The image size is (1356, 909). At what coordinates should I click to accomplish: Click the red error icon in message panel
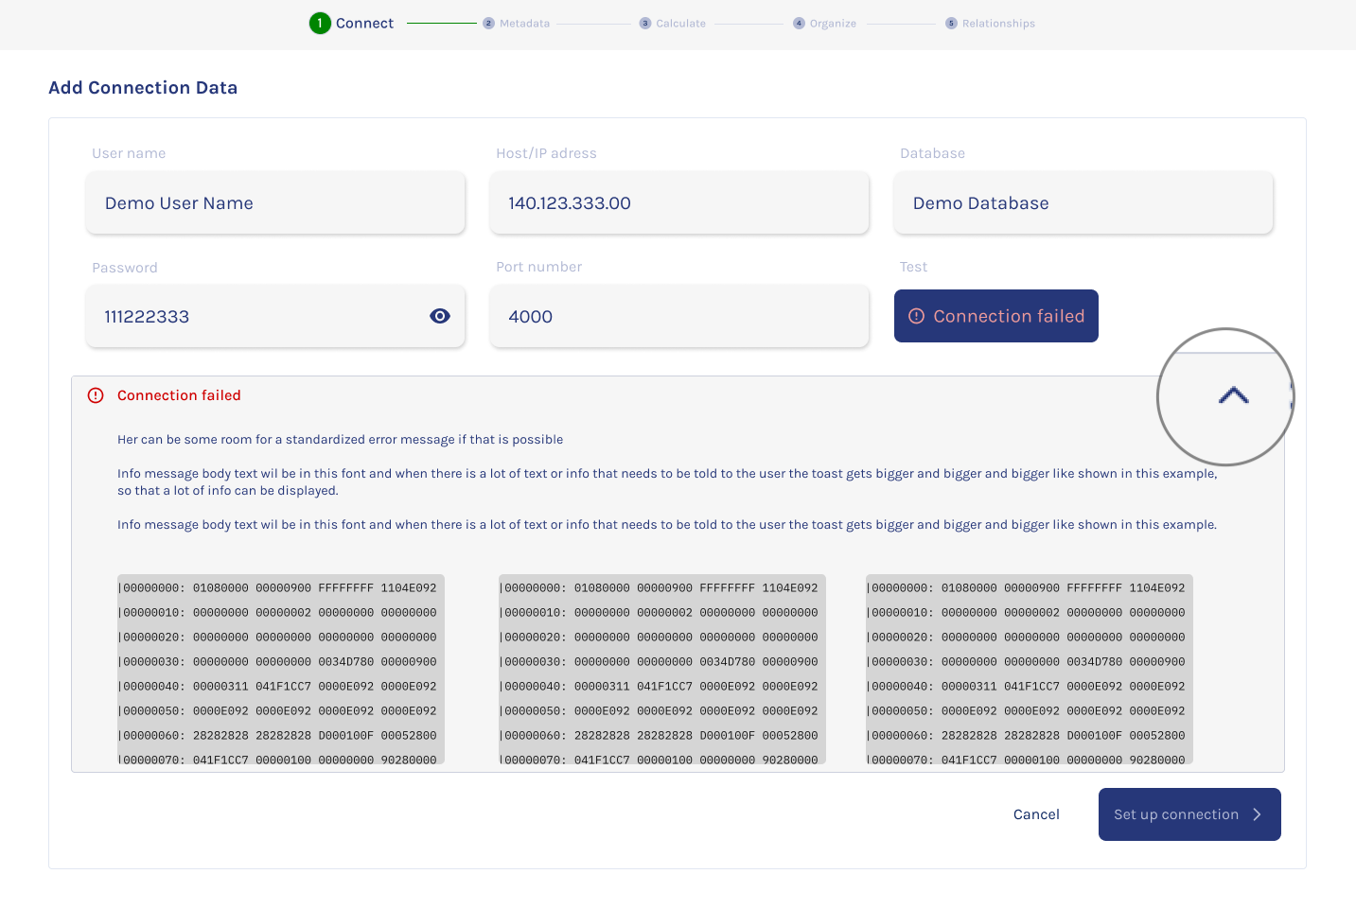(x=96, y=395)
